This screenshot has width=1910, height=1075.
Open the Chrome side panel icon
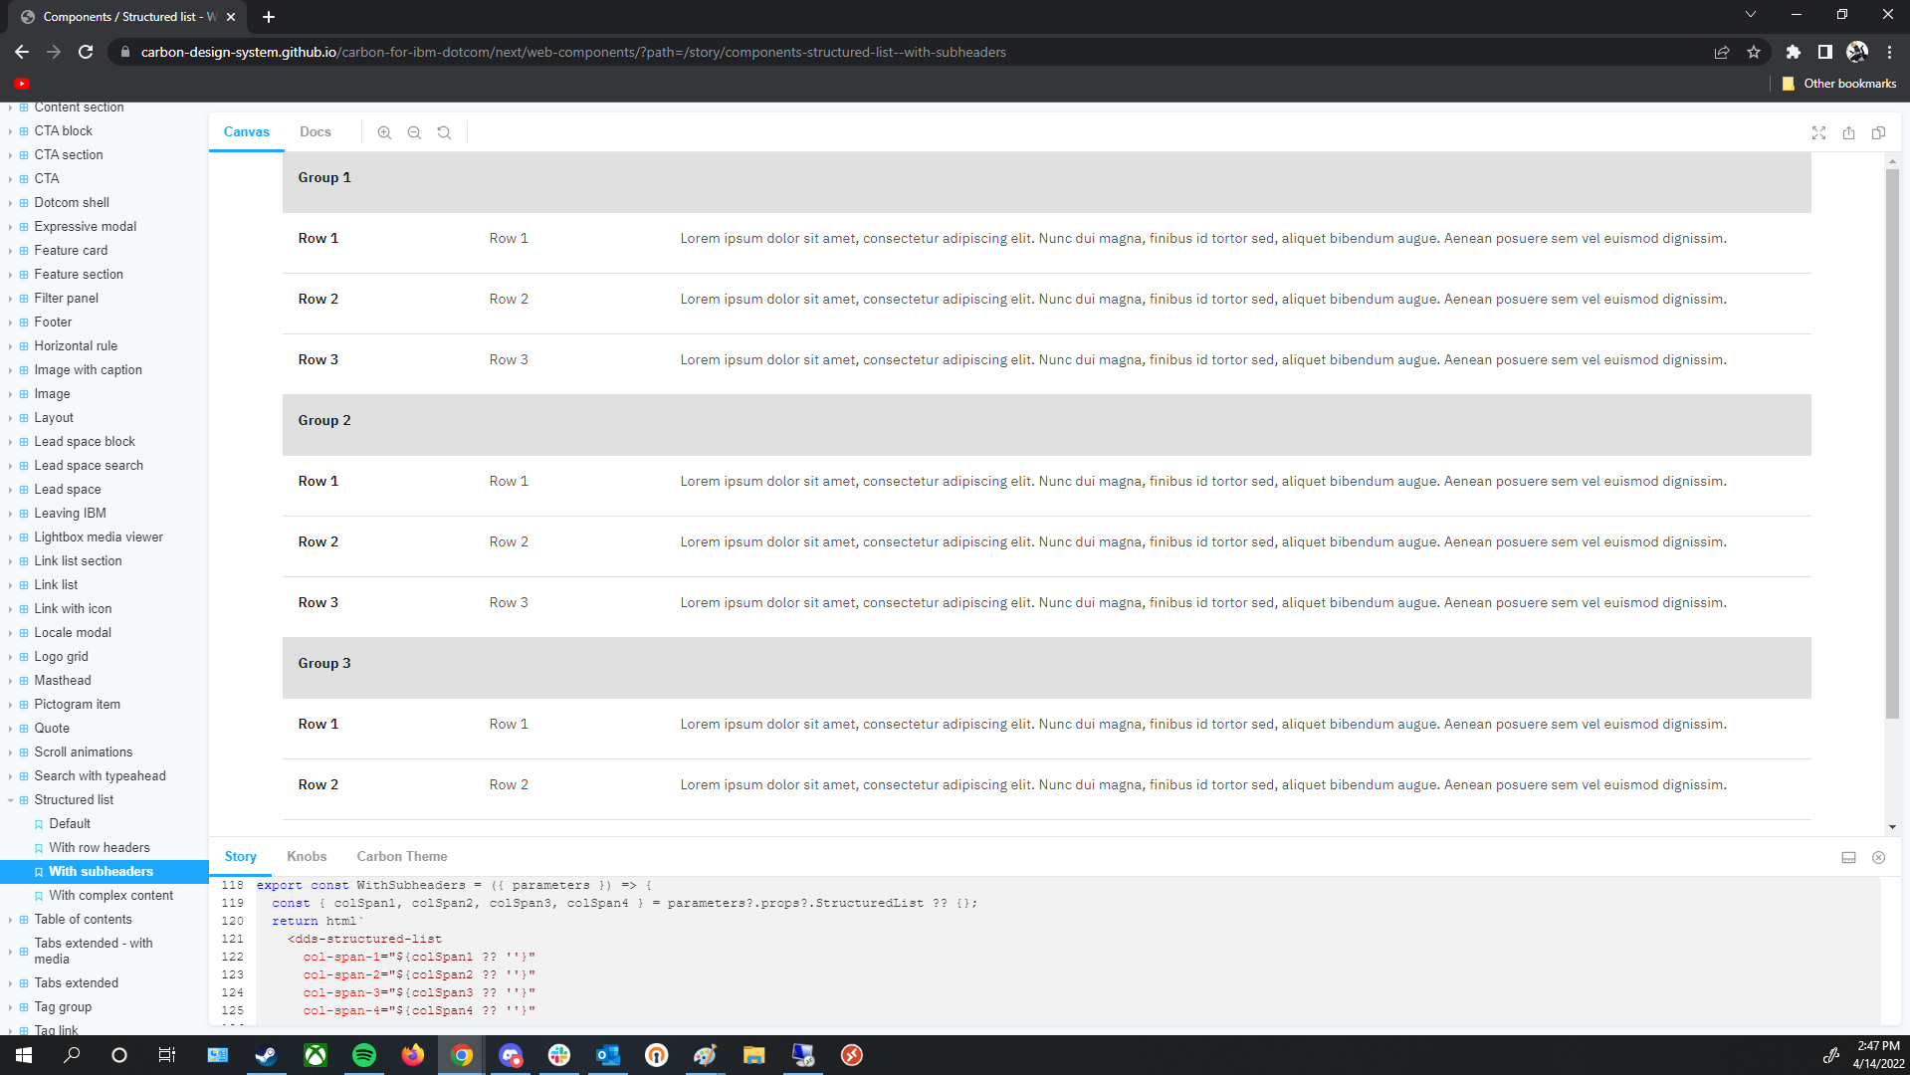(1824, 52)
